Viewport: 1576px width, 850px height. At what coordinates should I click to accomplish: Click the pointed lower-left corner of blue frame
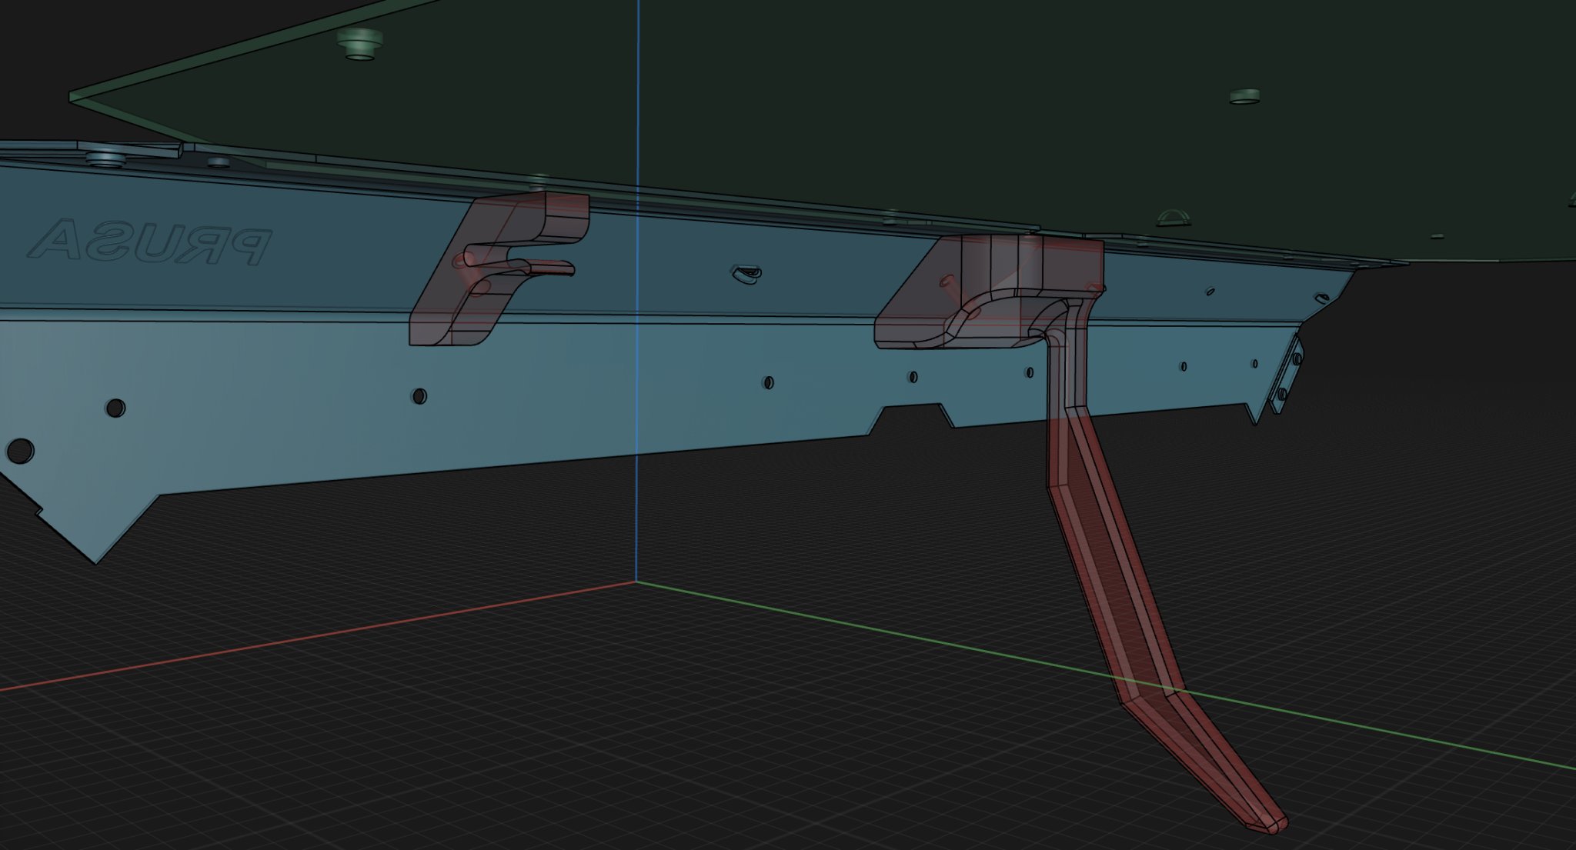pos(96,560)
